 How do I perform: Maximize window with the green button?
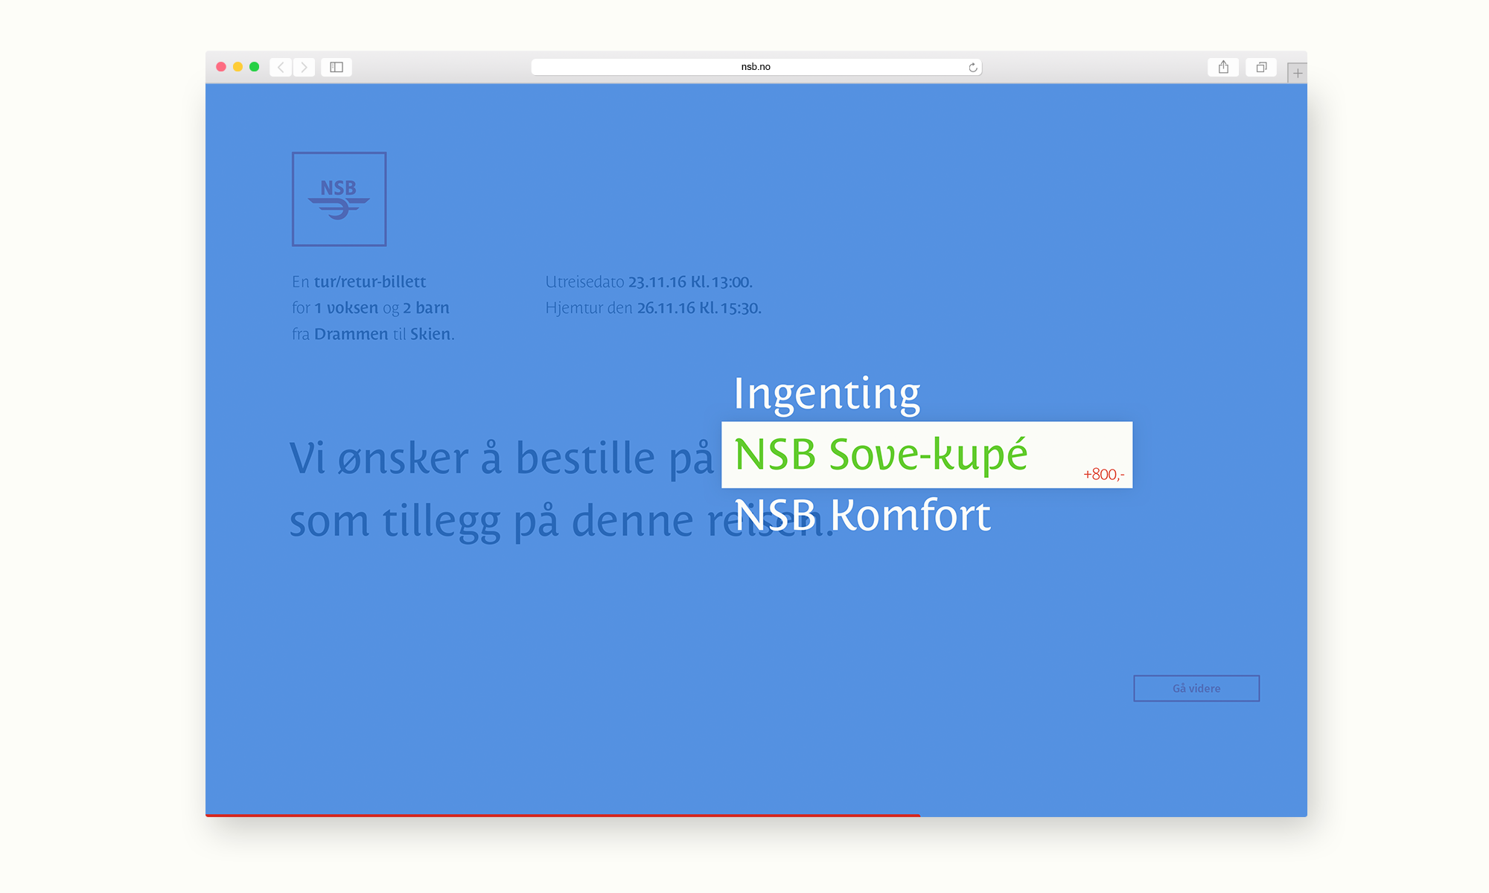point(254,67)
